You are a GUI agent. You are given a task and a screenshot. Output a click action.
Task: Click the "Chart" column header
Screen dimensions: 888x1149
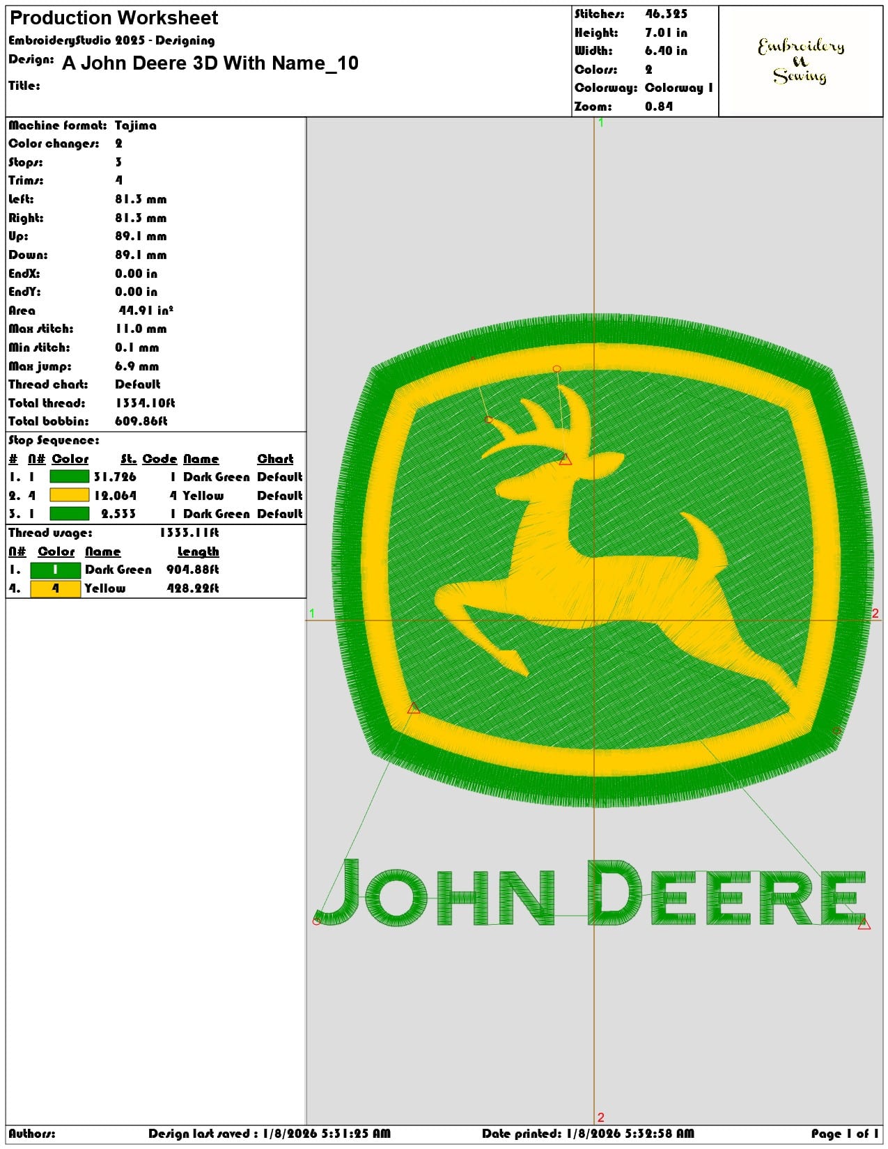pos(275,459)
